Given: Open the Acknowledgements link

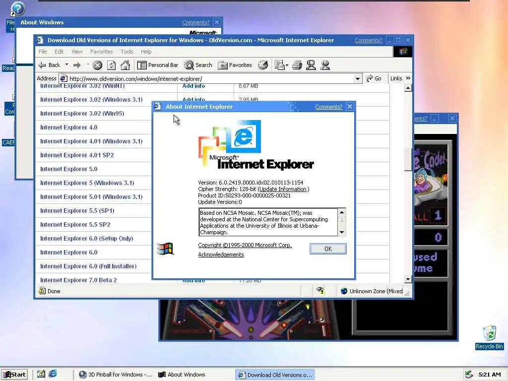Looking at the screenshot, I should coord(221,254).
